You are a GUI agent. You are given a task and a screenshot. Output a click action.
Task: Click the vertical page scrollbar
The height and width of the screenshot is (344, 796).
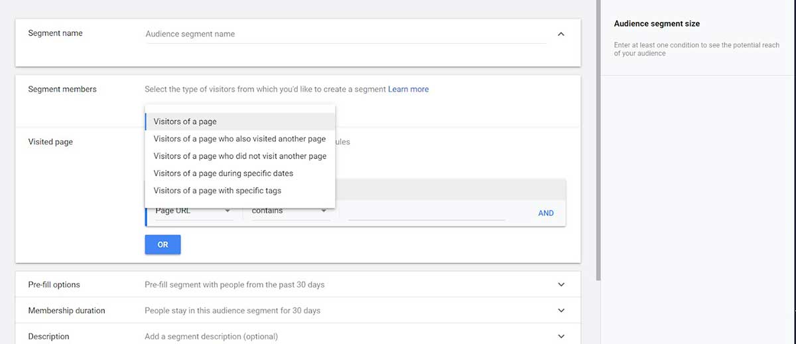(x=598, y=139)
